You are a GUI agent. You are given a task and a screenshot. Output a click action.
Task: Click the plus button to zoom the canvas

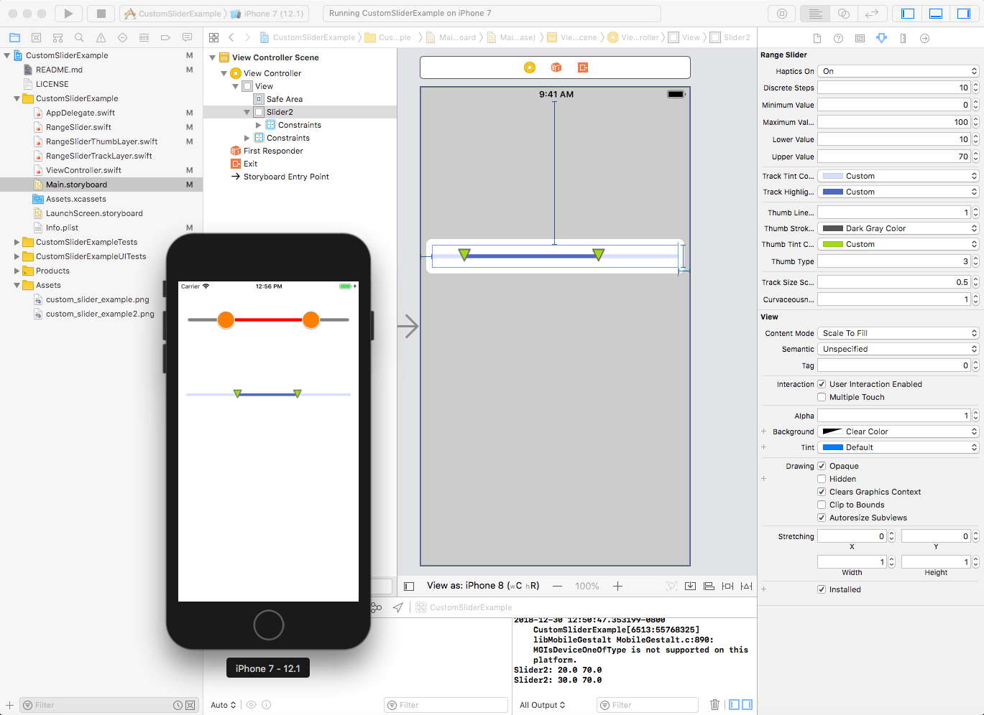coord(617,585)
